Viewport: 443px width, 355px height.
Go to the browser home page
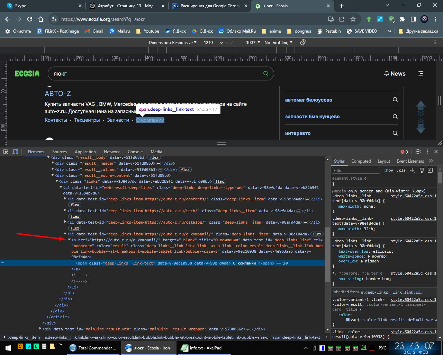pyautogui.click(x=41, y=19)
